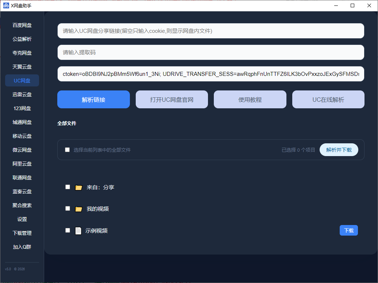Click the 来自：分享 folder icon
The height and width of the screenshot is (283, 378).
pos(78,187)
